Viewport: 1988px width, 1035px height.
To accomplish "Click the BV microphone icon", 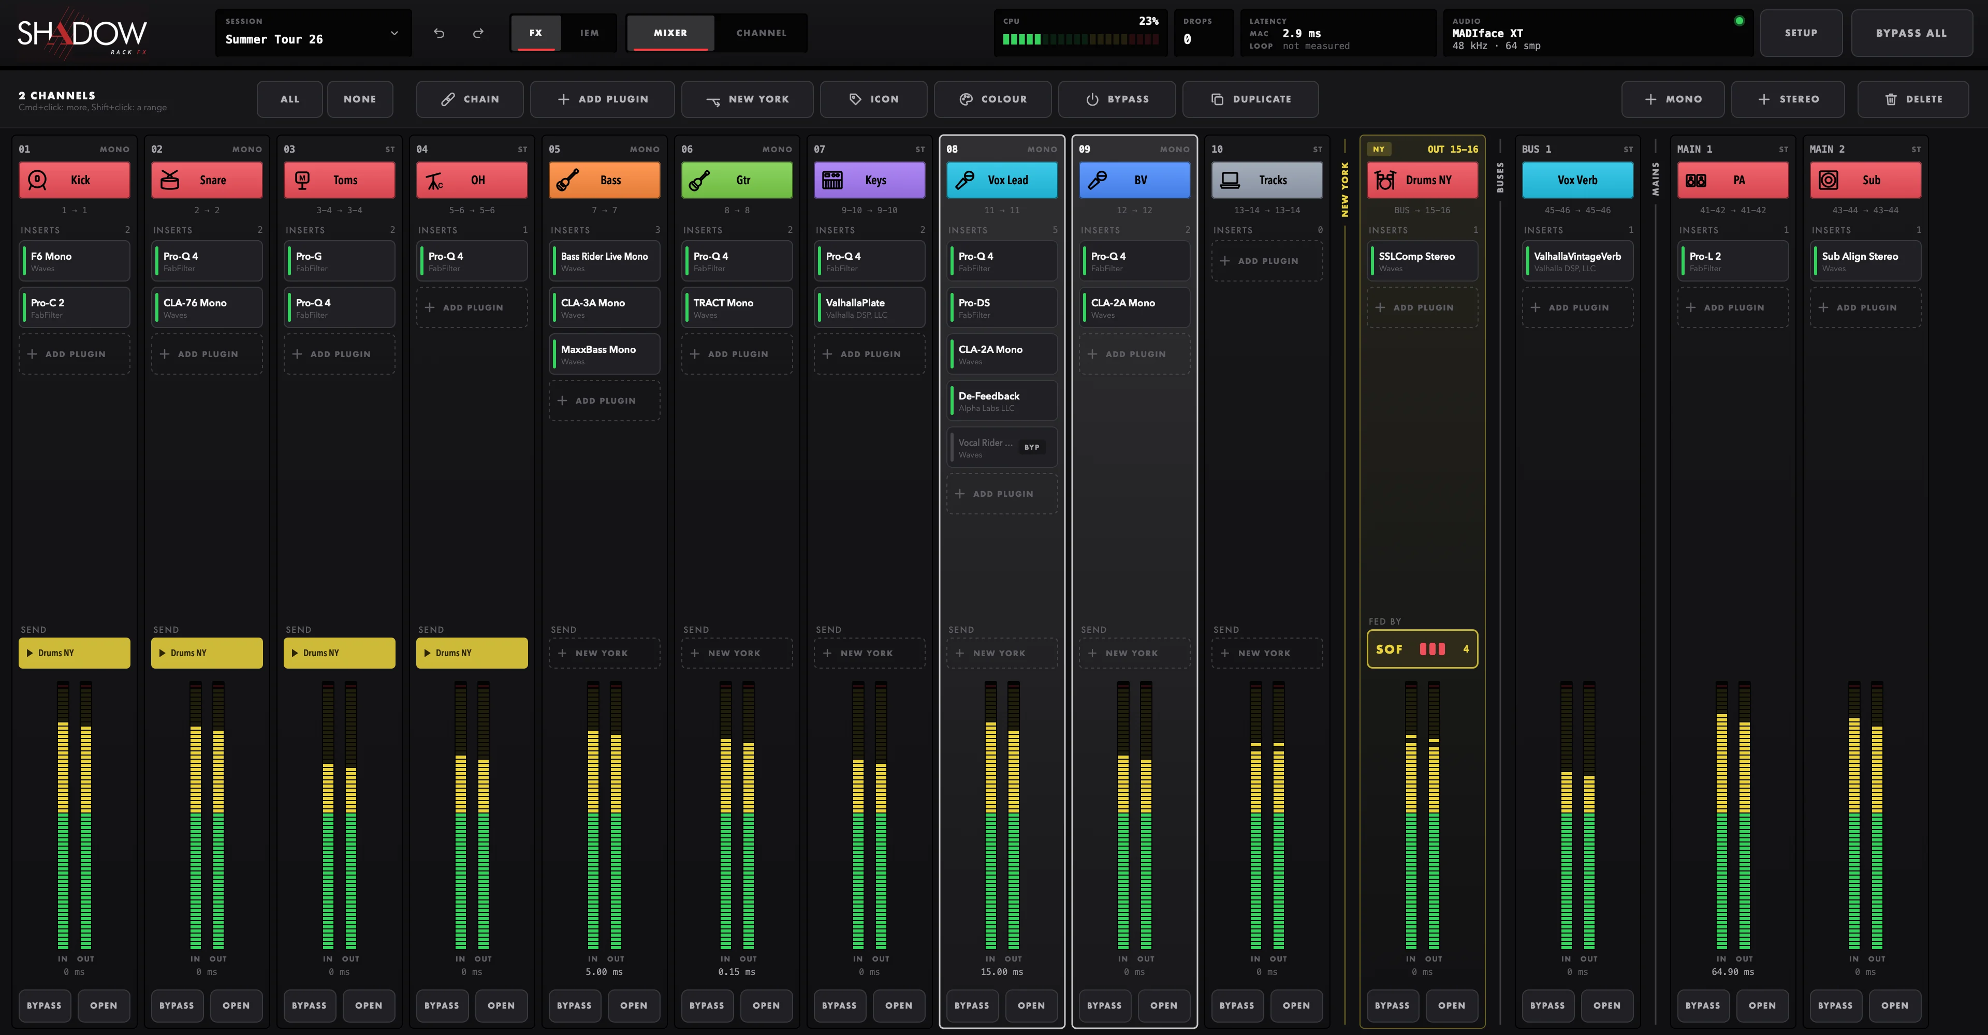I will tap(1098, 180).
